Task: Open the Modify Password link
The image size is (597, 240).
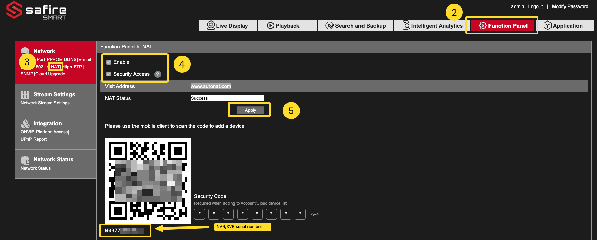Action: tap(570, 6)
